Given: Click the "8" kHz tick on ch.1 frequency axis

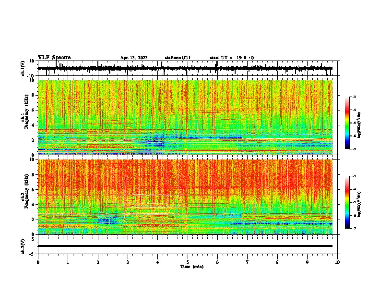Looking at the screenshot, I should (33, 95).
